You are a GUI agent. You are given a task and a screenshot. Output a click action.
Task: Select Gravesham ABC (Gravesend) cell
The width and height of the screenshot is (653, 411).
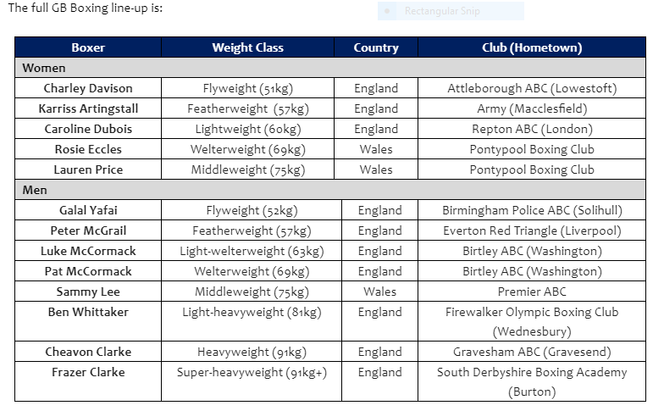(x=532, y=352)
